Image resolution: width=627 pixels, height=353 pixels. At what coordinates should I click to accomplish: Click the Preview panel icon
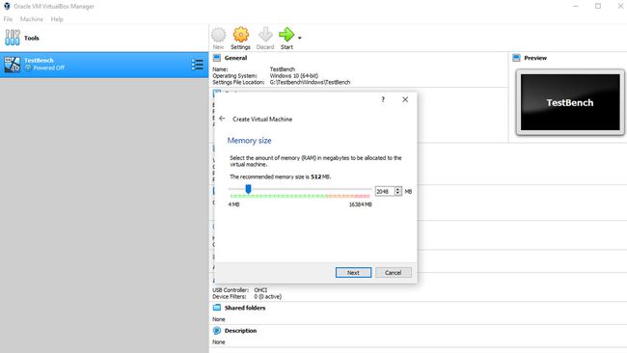coord(516,58)
